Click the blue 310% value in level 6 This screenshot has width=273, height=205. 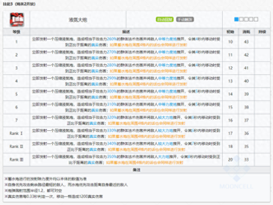(112, 104)
